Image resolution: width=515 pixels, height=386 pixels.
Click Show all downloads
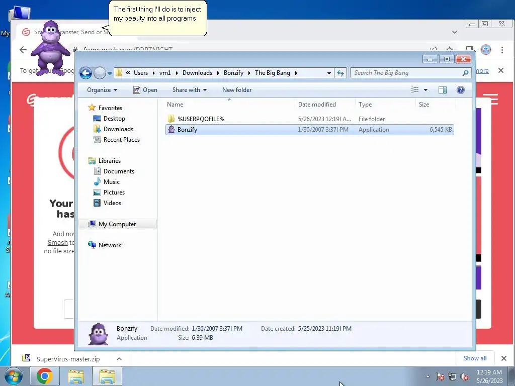pyautogui.click(x=475, y=358)
